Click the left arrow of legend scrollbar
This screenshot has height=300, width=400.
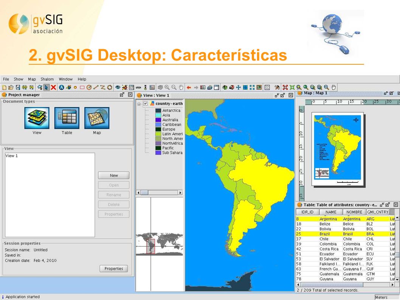click(138, 193)
